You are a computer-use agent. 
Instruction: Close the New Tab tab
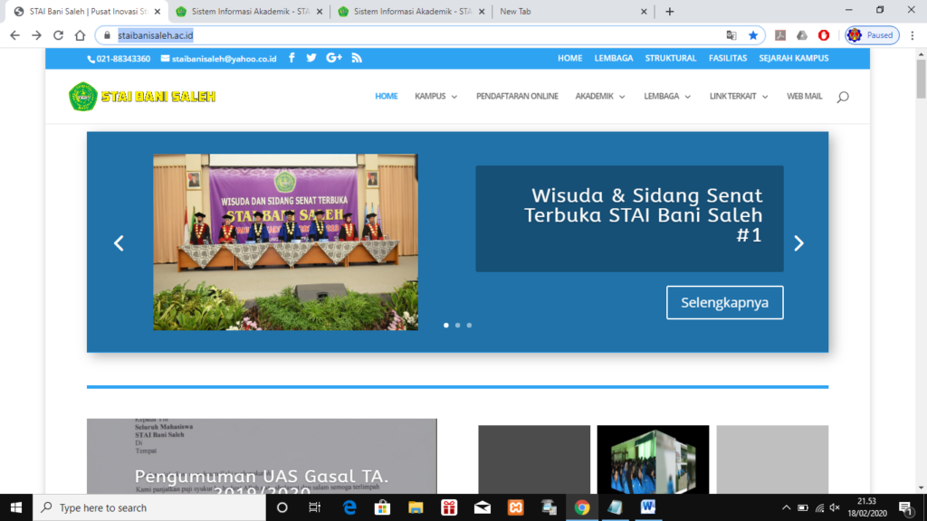click(644, 11)
